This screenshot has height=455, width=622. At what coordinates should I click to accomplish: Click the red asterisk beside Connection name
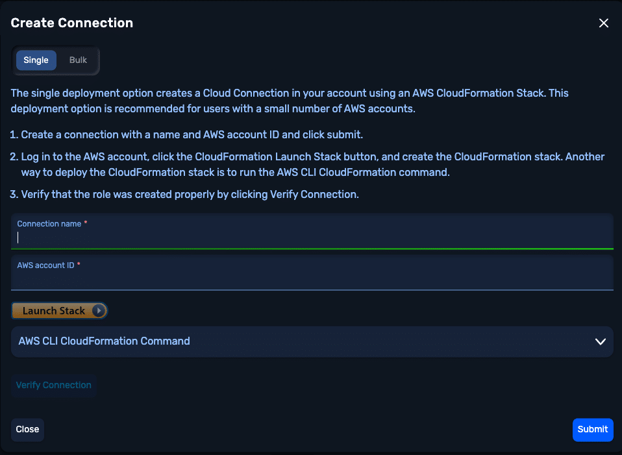point(85,223)
